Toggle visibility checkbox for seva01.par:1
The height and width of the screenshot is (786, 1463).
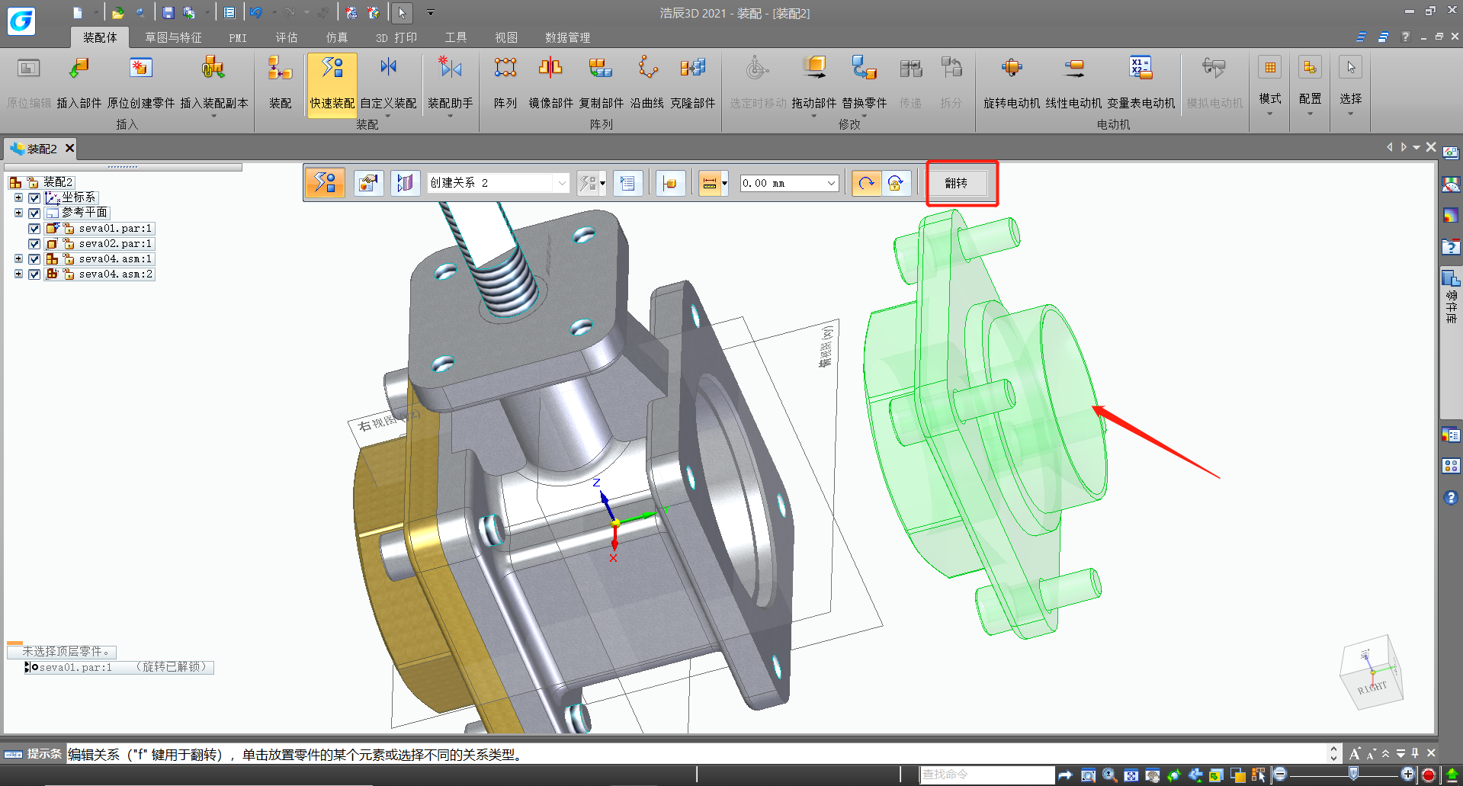pos(34,229)
